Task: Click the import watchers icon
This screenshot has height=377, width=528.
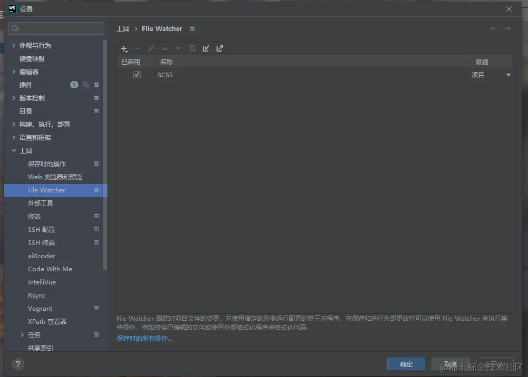Action: tap(206, 49)
